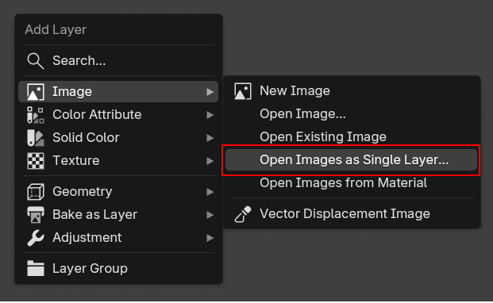Viewport: 493px width, 303px height.
Task: Choose New Image from the submenu
Action: click(x=352, y=91)
